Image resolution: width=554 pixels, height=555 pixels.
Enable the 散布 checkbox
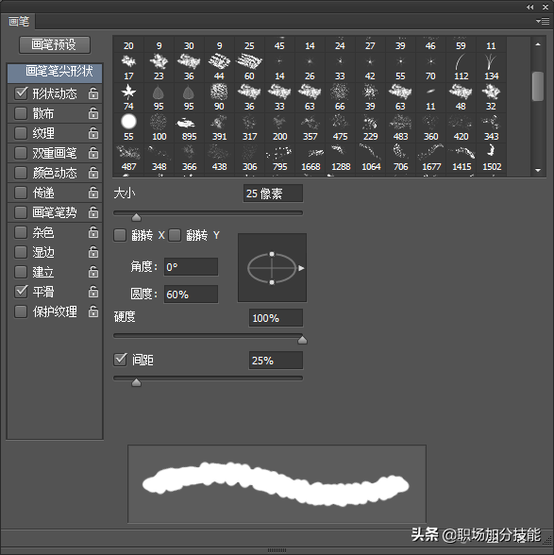[x=21, y=113]
